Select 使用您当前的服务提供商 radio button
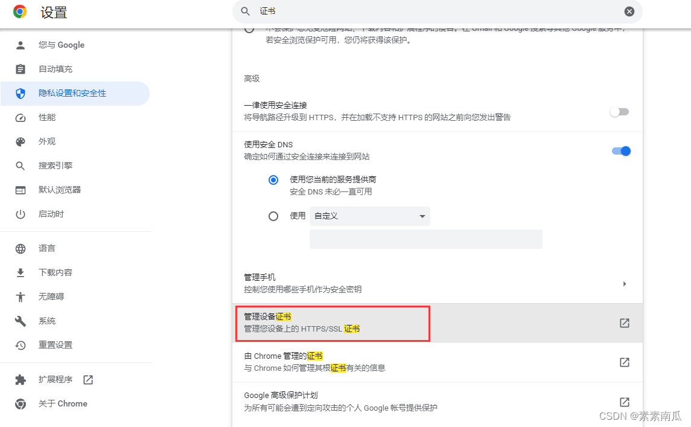691x427 pixels. [273, 180]
